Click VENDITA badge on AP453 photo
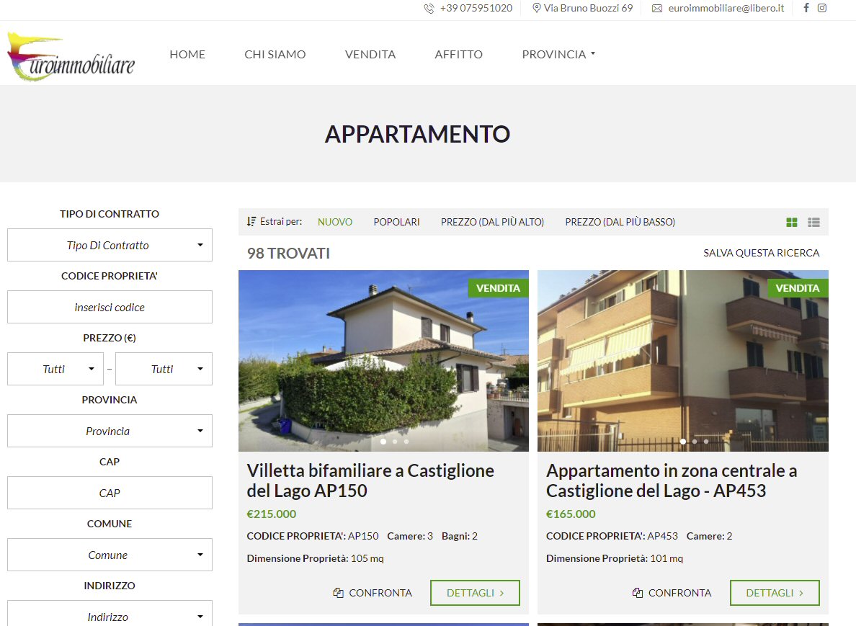The width and height of the screenshot is (856, 626). 798,288
